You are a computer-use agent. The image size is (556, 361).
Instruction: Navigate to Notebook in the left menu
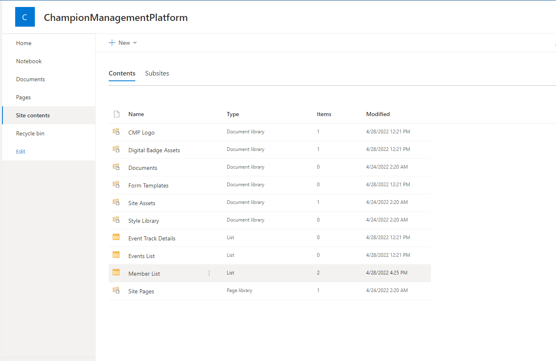coord(29,61)
